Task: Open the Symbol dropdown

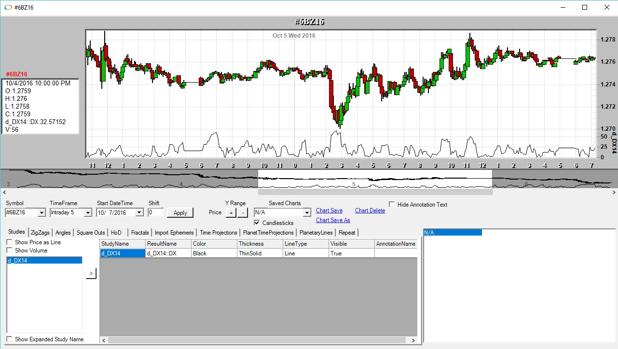Action: point(41,212)
